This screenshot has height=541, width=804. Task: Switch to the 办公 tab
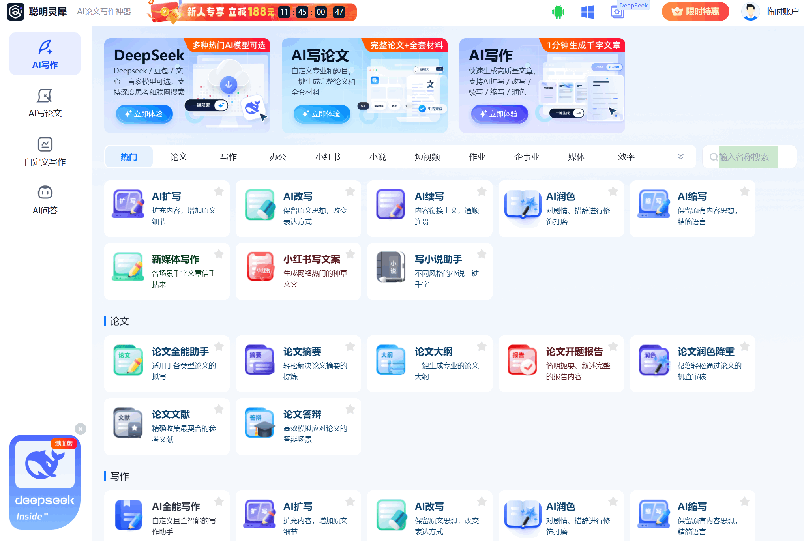[x=278, y=157]
